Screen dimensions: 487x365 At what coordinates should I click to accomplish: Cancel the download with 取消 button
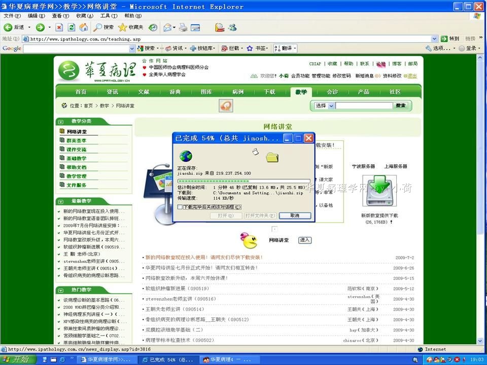coord(295,216)
